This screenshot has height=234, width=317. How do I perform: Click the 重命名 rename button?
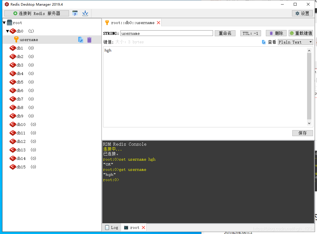225,33
